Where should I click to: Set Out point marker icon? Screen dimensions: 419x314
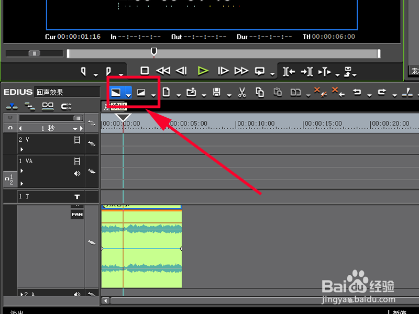(108, 71)
